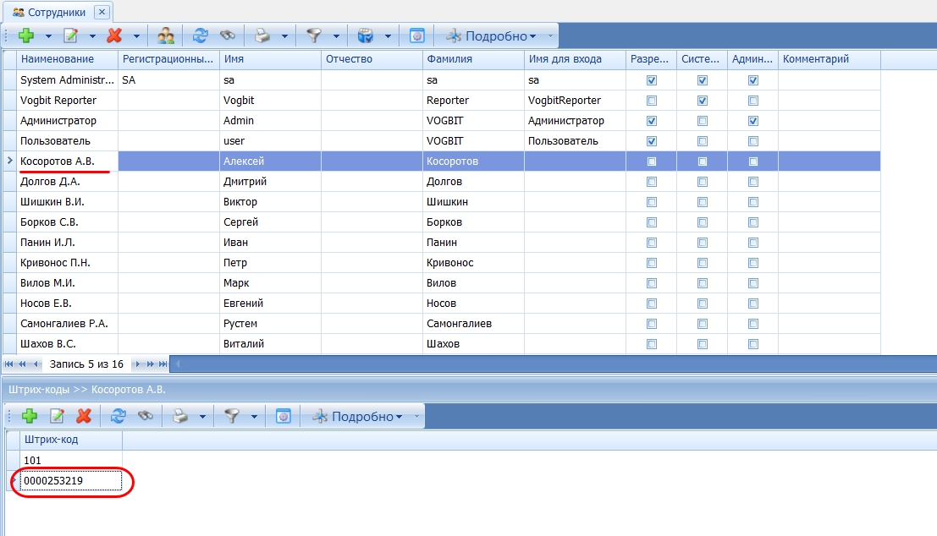Close the Сотрудники tab

(102, 11)
